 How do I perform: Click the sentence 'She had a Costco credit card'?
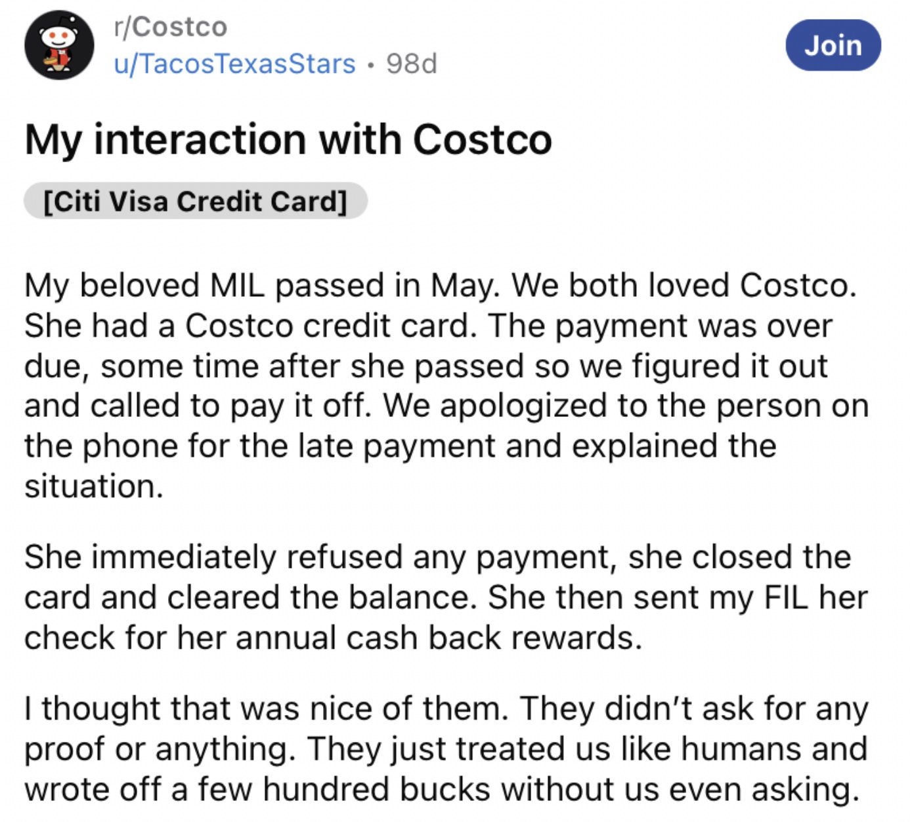(x=250, y=326)
